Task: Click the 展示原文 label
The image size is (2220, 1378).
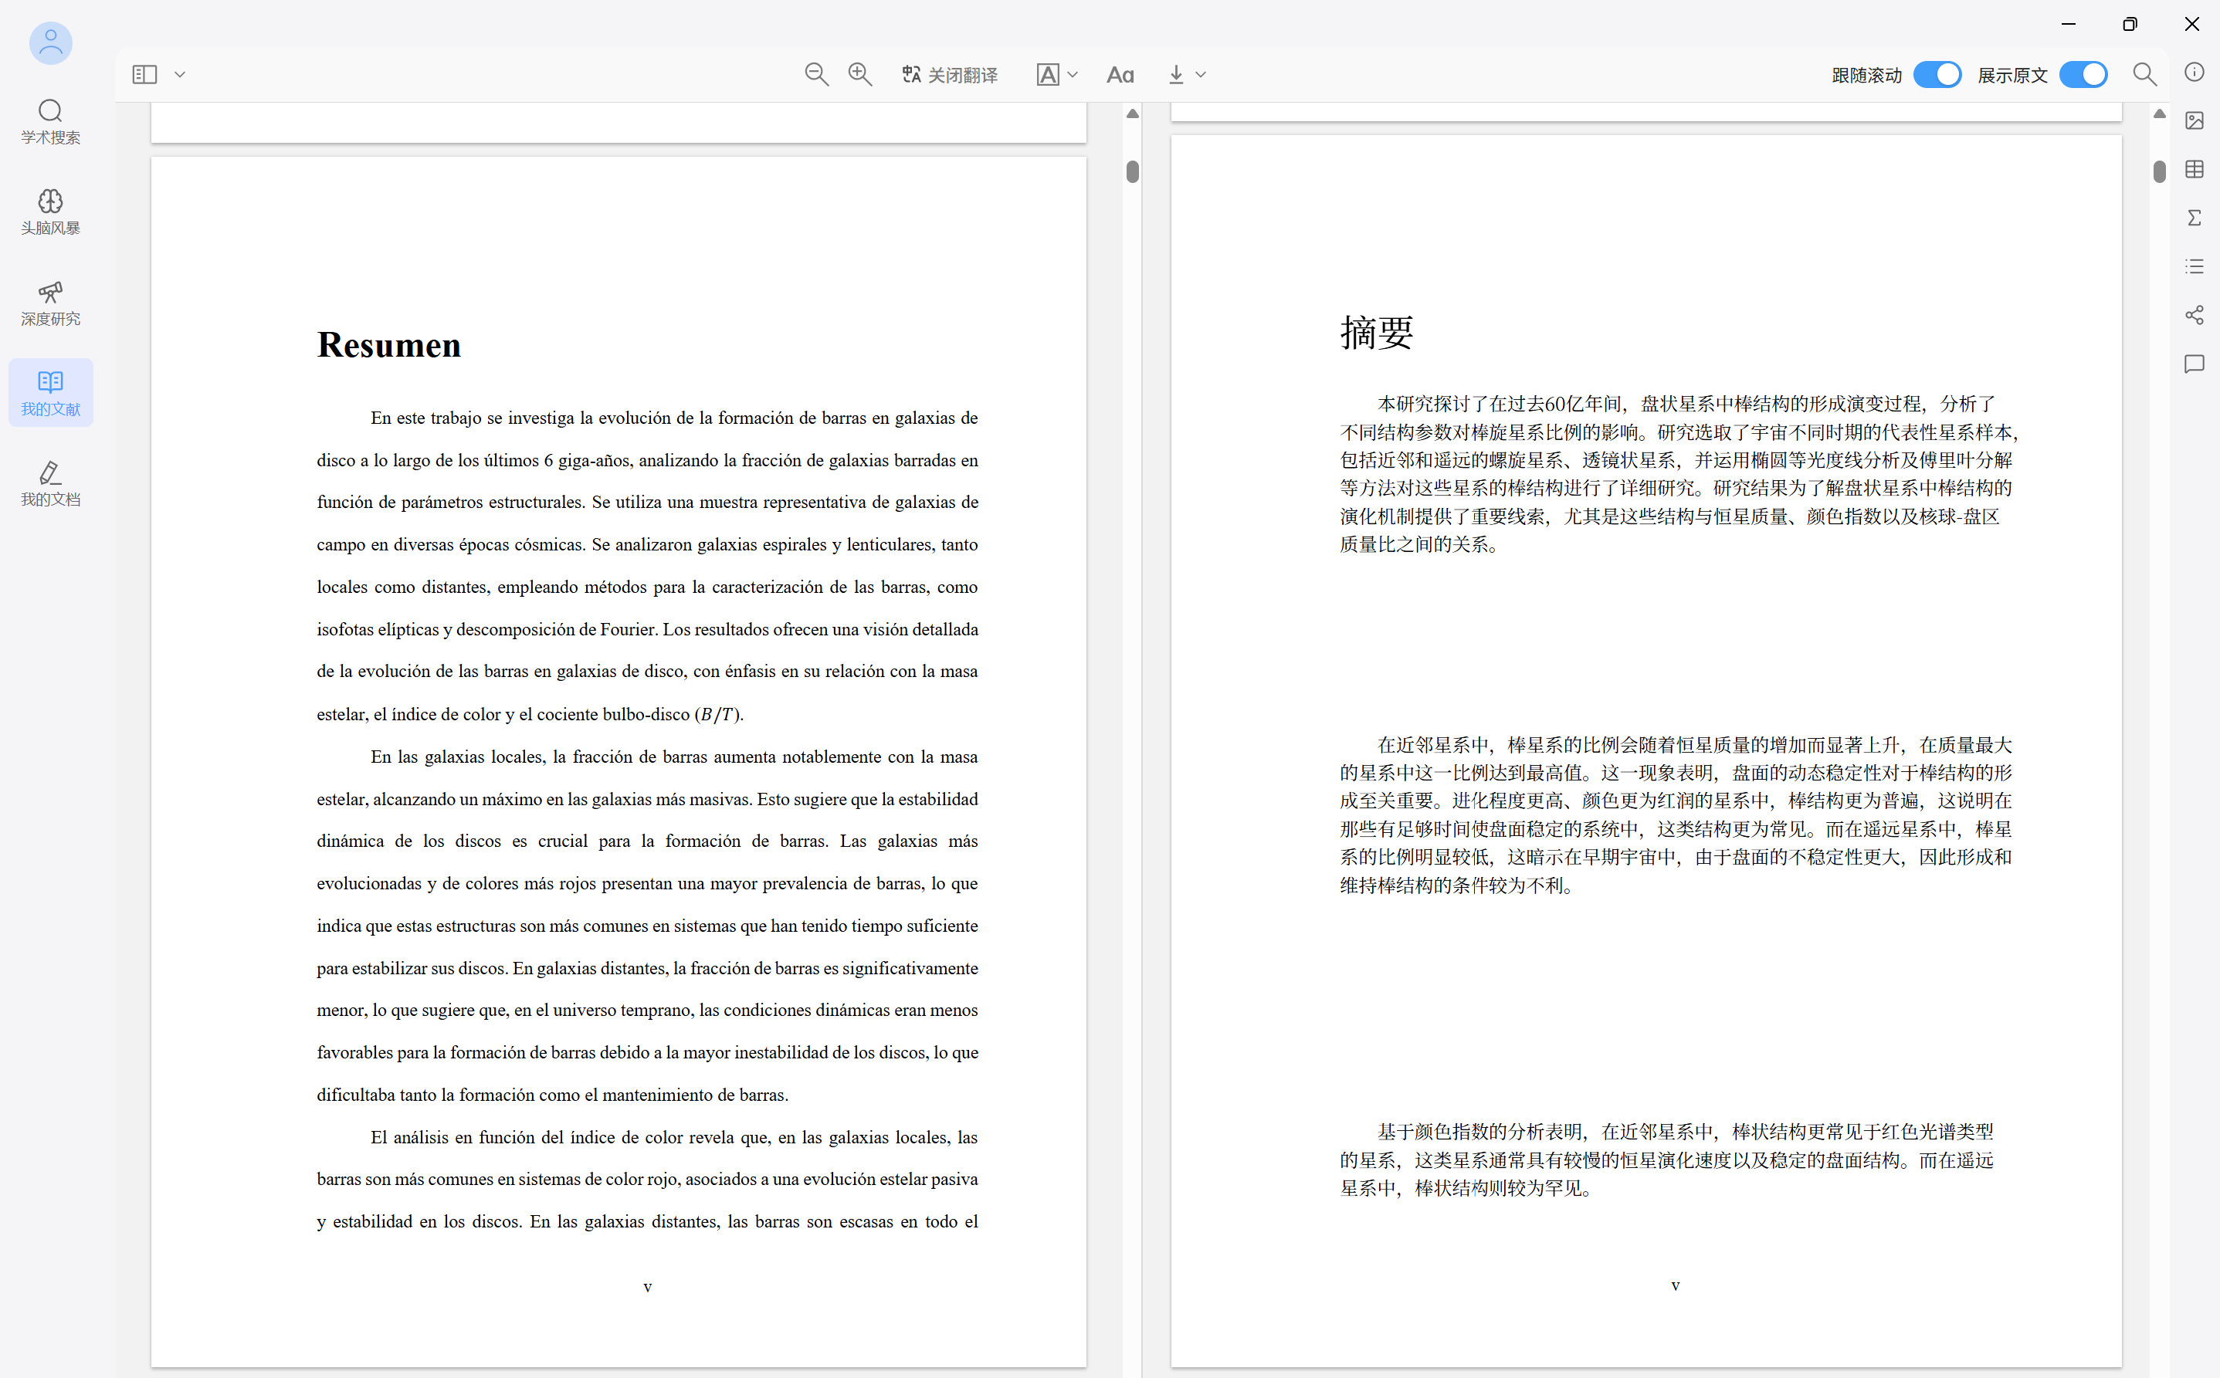Action: point(2012,75)
